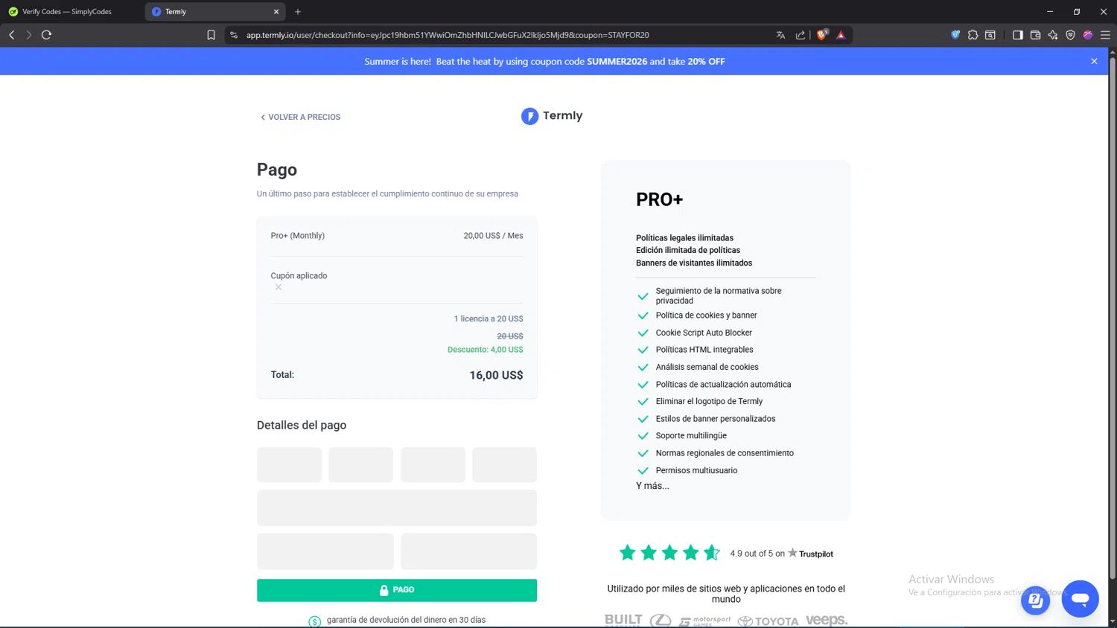
Task: Bookmark this page with bookmark icon
Action: point(211,35)
